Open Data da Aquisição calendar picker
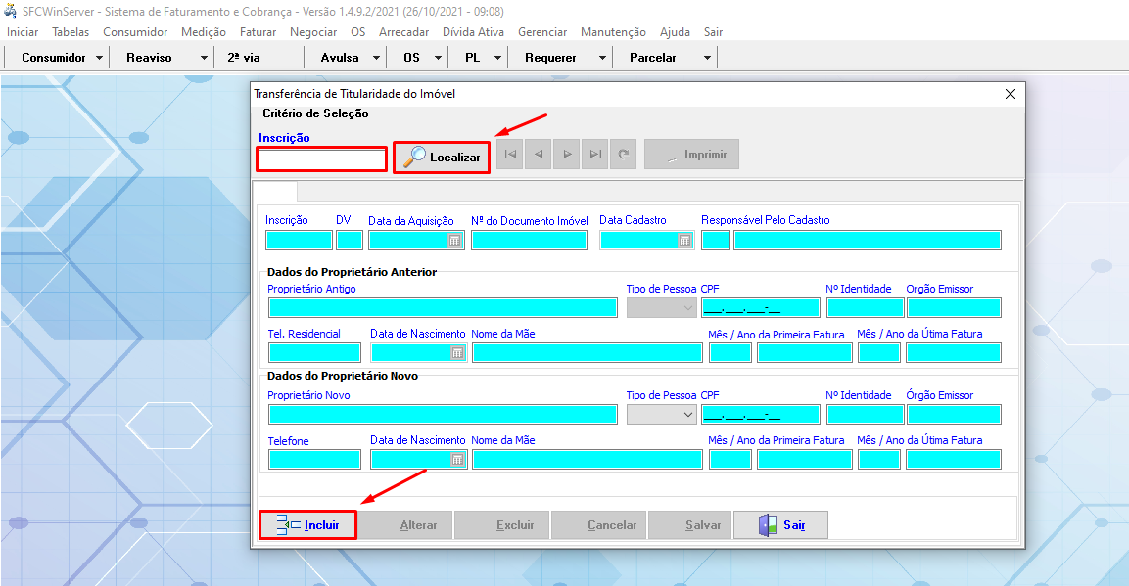 tap(454, 241)
